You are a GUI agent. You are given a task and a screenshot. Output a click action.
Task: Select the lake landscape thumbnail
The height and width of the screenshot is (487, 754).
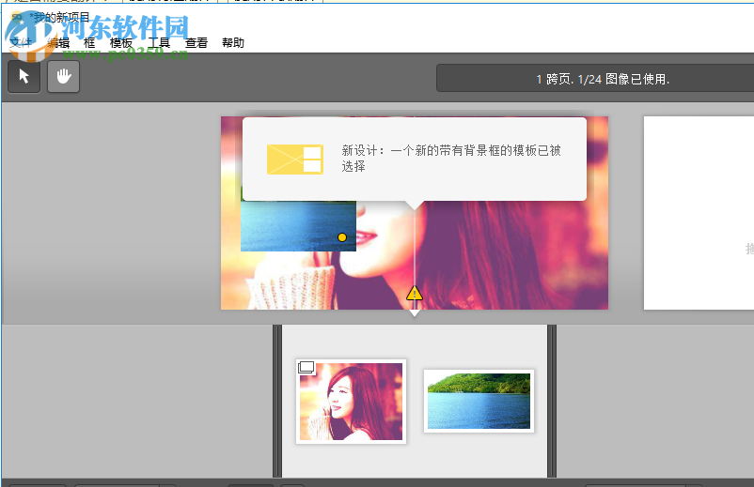coord(479,401)
